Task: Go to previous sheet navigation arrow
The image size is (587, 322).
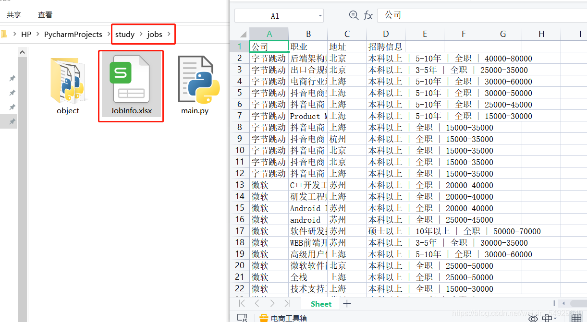Action: click(x=257, y=303)
